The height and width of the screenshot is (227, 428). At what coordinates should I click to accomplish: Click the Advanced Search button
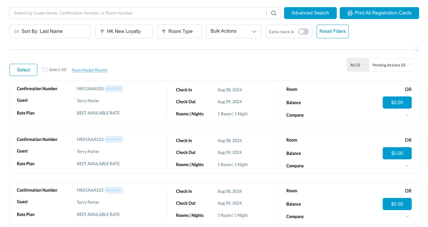pyautogui.click(x=310, y=13)
